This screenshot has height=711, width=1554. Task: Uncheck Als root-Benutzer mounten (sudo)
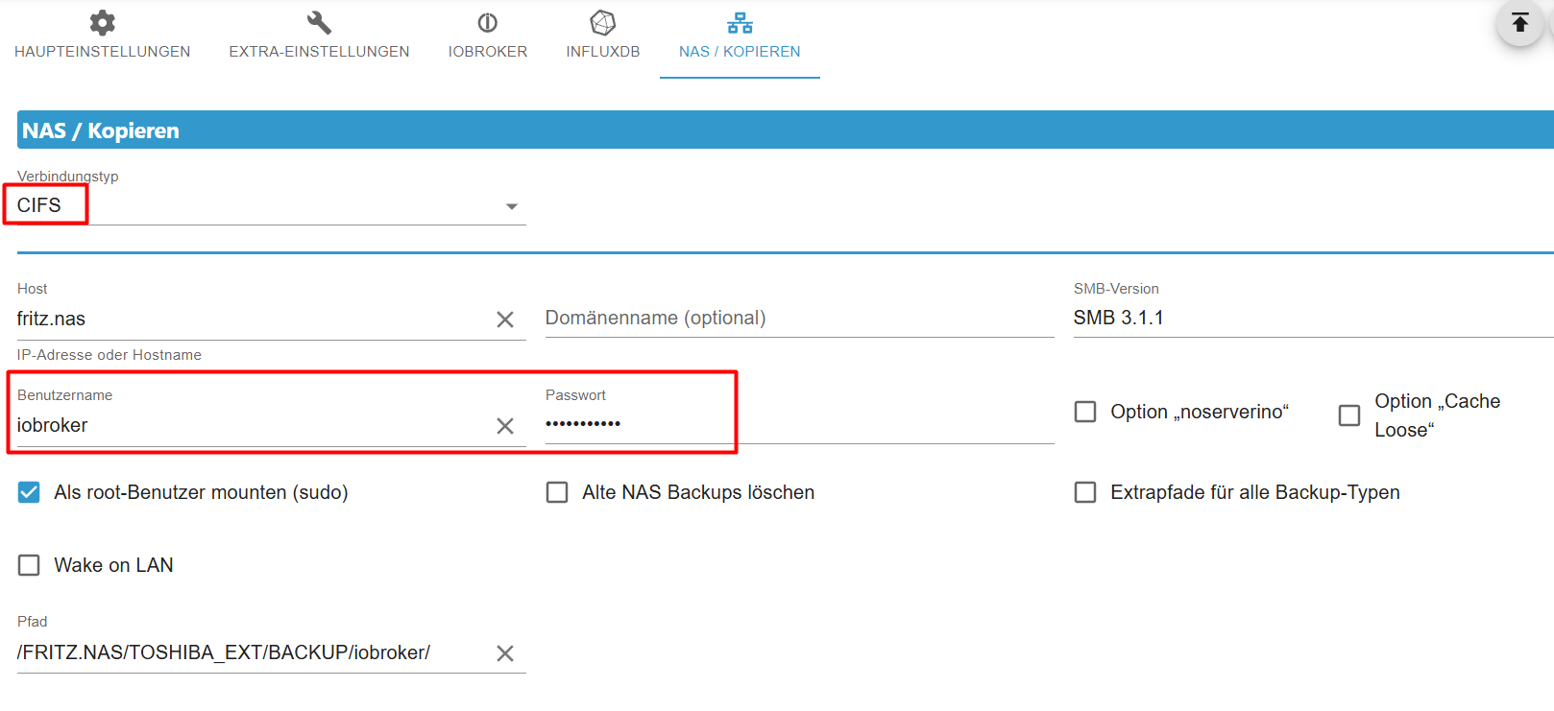click(x=29, y=492)
